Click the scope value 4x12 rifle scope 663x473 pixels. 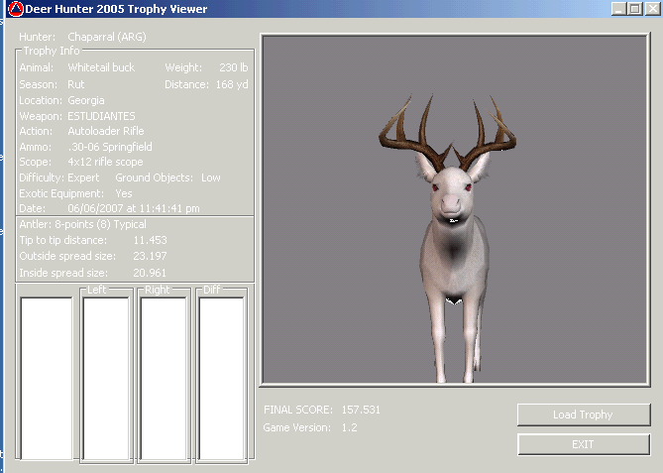[105, 162]
